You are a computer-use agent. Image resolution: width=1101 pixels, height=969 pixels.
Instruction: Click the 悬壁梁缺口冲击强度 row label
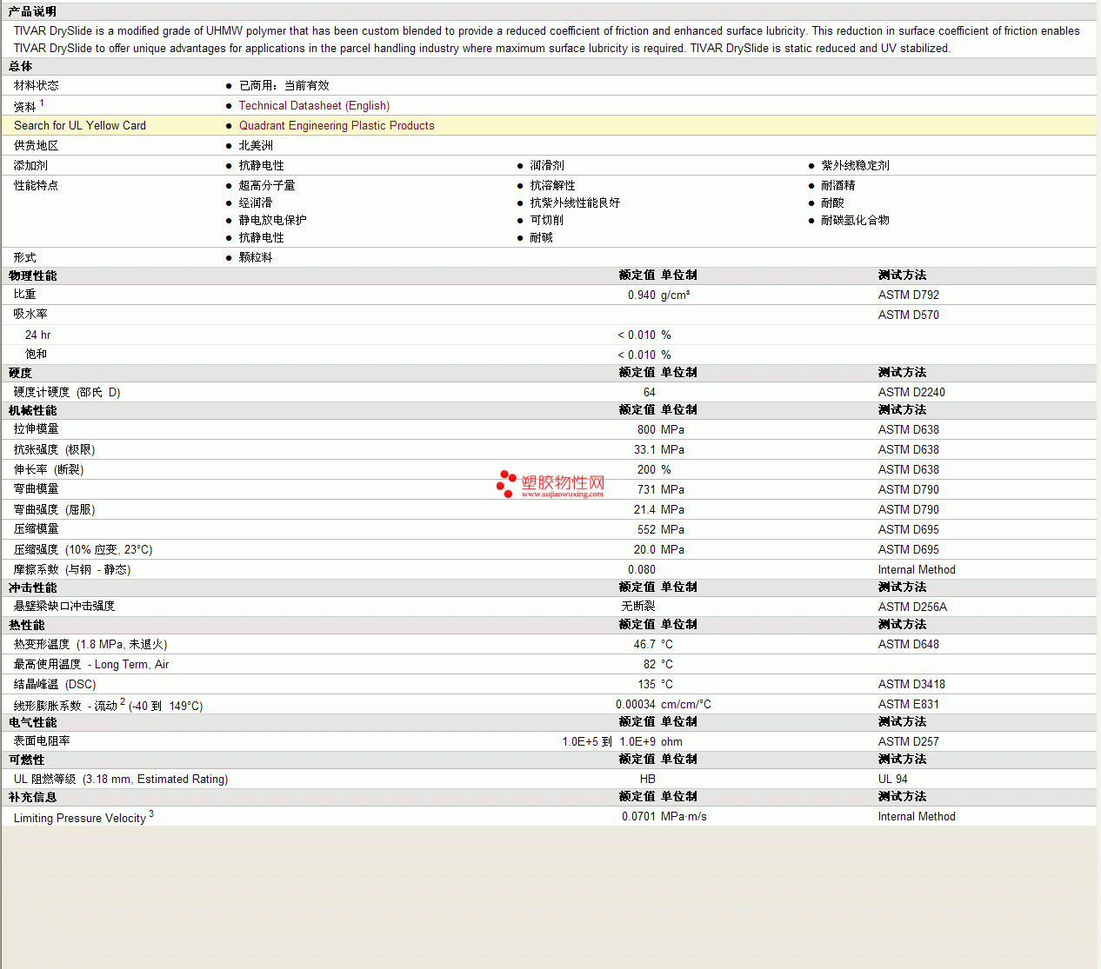click(64, 606)
